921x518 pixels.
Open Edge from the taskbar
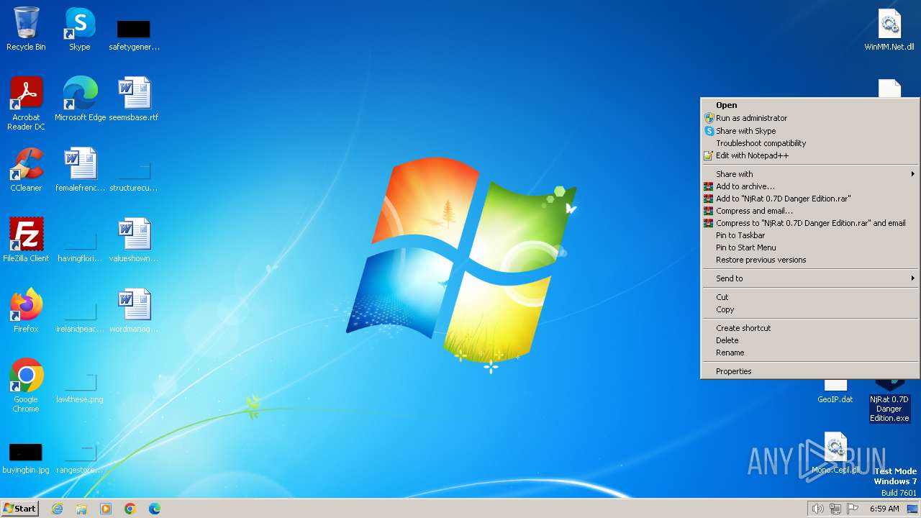coord(155,509)
